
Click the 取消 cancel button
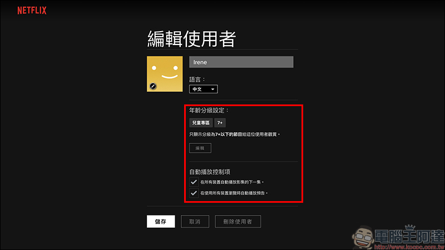[x=195, y=221]
